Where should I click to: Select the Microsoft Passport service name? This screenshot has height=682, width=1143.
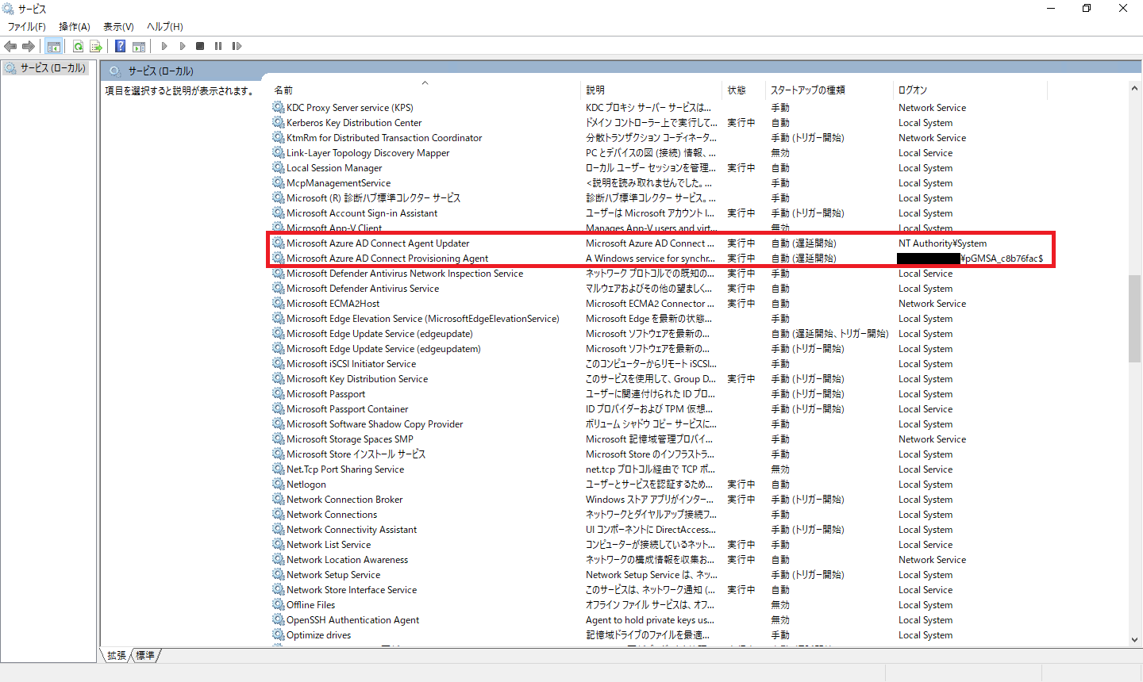click(x=326, y=393)
